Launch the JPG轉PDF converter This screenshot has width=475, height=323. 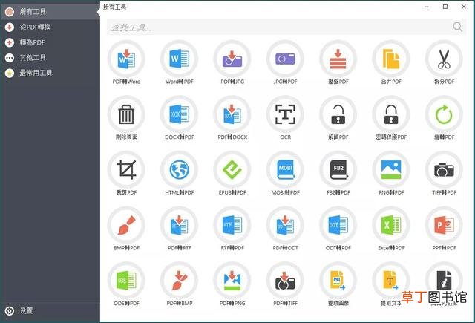coord(285,59)
